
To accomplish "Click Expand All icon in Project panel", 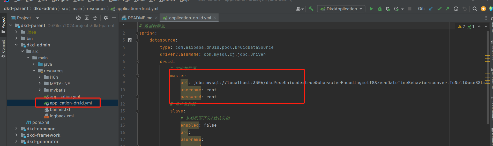I will pos(87,18).
